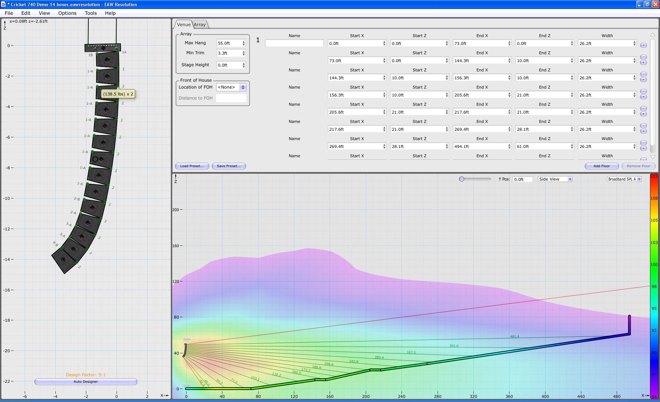This screenshot has width=660, height=402.
Task: Click the floor list scroll-down arrow
Action: (652, 157)
